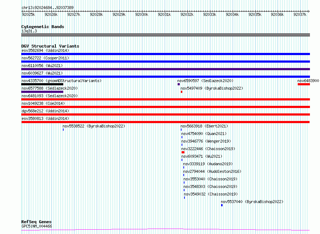Click nsv5537040 (ByrskaBishop2022) label
Image resolution: width=320 pixels, height=234 pixels.
coord(252,202)
